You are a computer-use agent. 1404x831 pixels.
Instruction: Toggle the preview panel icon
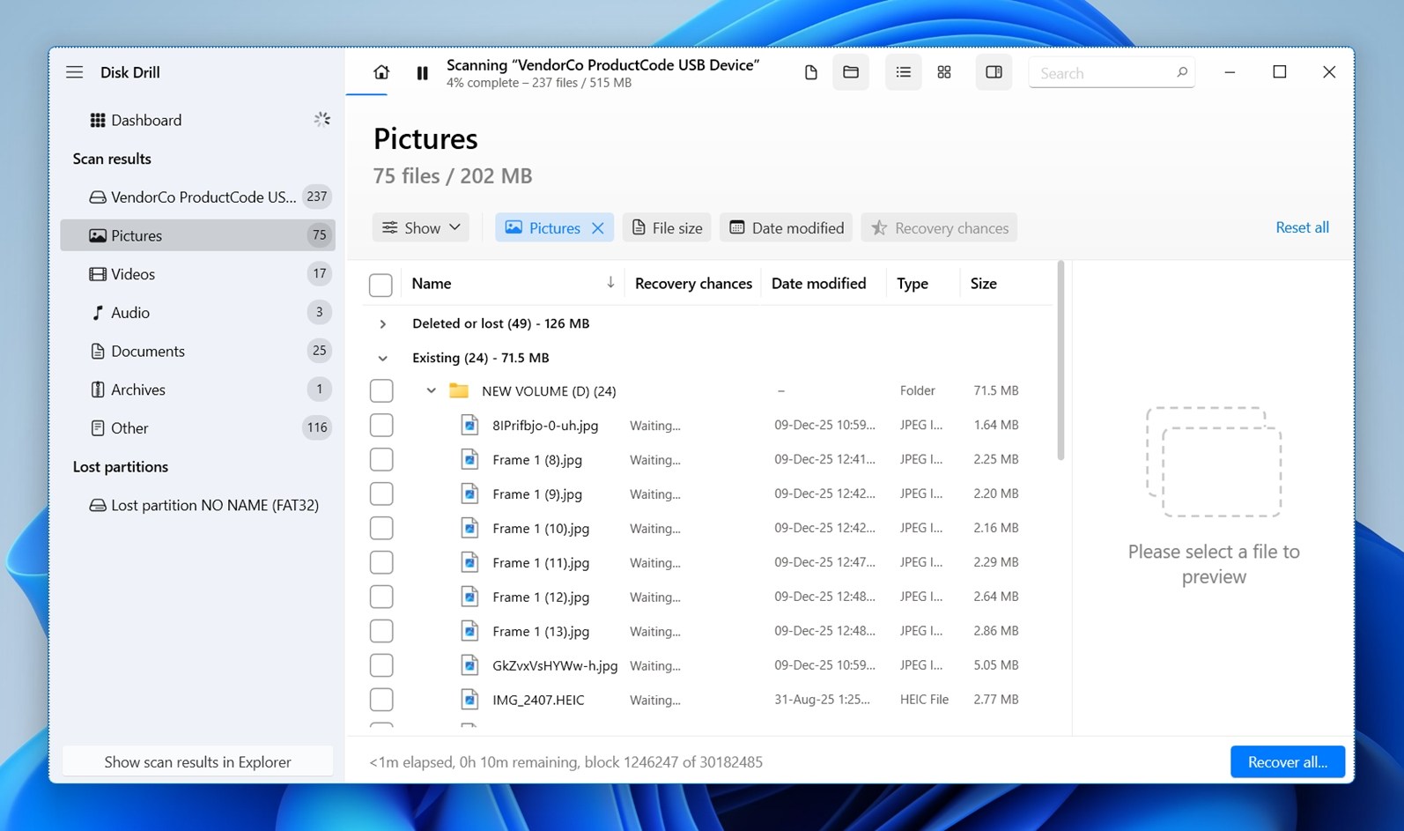pos(994,72)
